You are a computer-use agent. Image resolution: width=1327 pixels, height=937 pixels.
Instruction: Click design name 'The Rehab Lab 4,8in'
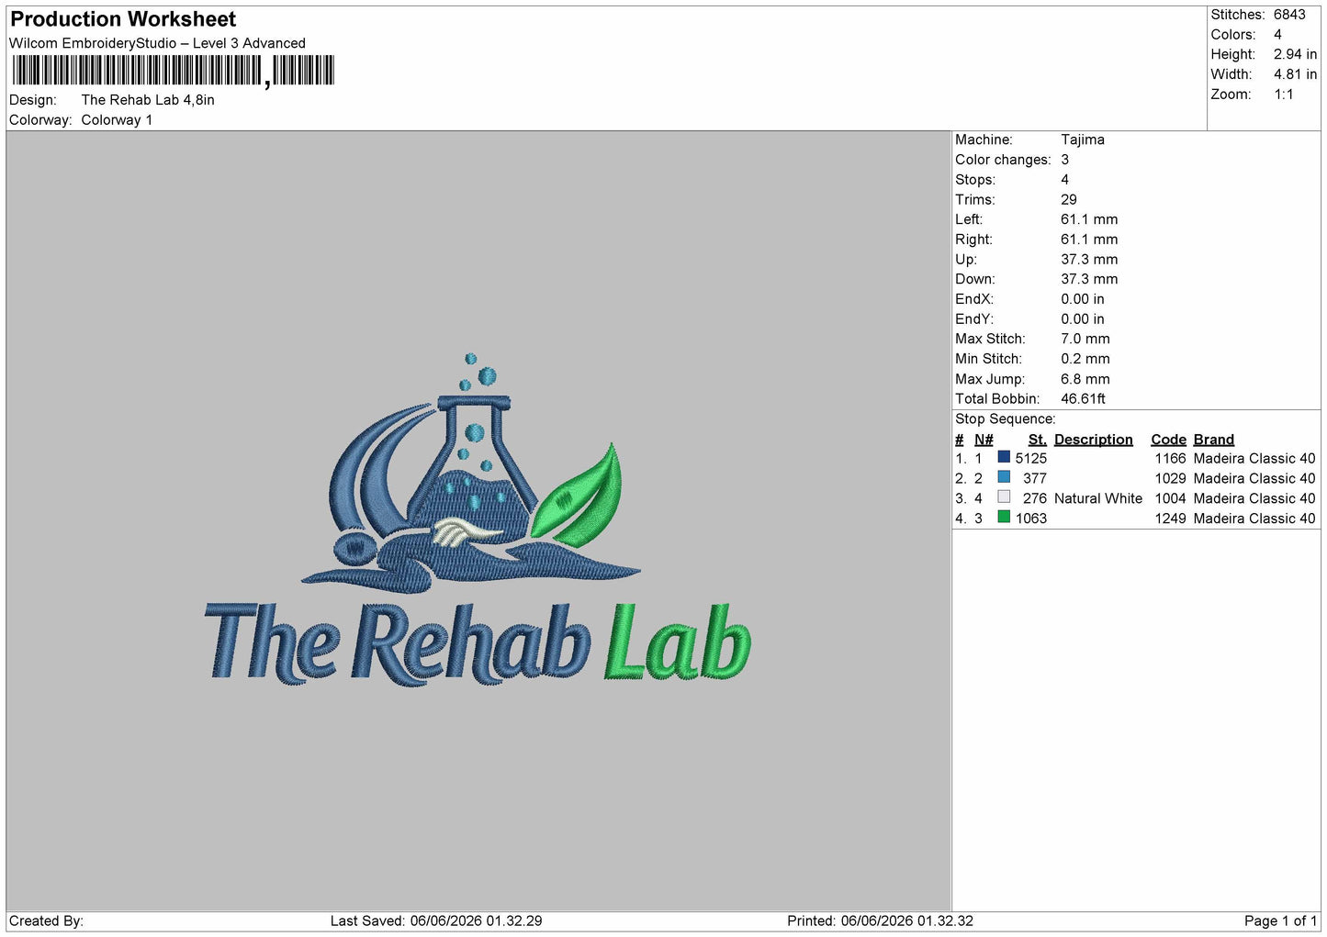[x=148, y=100]
